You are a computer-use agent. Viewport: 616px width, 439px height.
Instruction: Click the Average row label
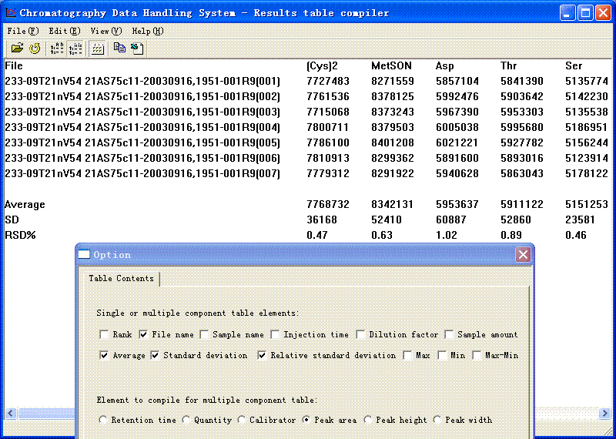[x=25, y=205]
